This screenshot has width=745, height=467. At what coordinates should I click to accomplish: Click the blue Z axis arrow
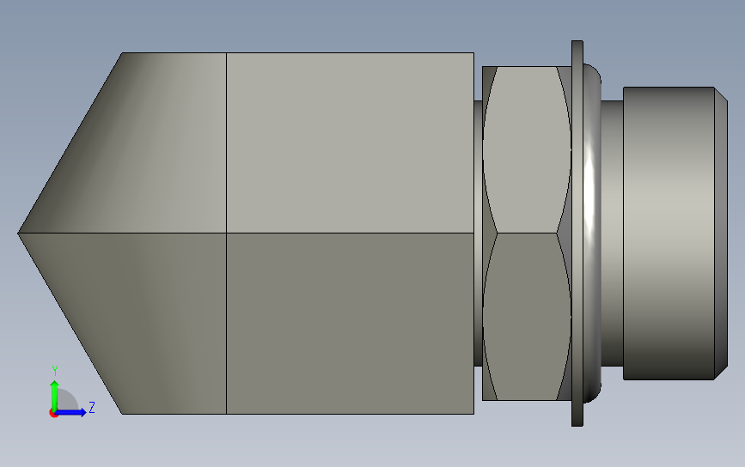click(x=71, y=412)
